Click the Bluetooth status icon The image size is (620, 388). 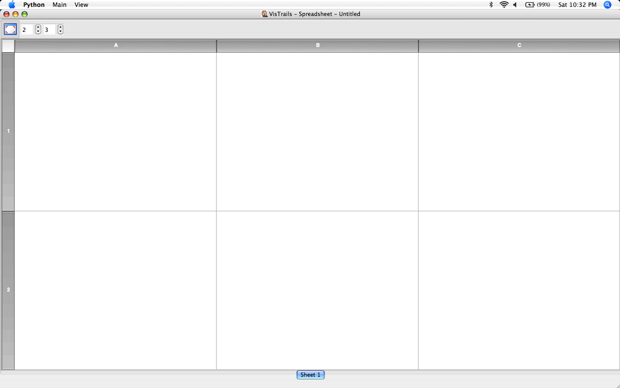pos(491,5)
